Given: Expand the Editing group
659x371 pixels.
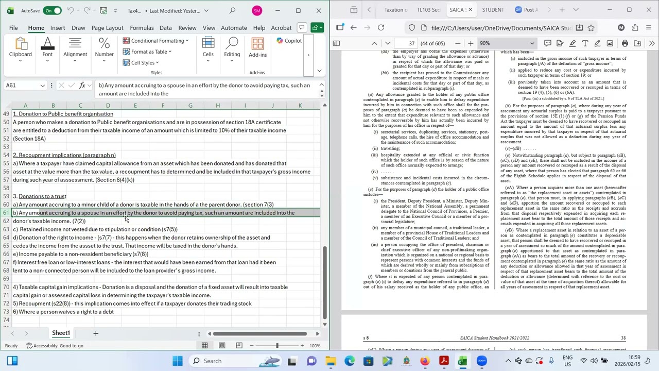Looking at the screenshot, I should coord(232,49).
